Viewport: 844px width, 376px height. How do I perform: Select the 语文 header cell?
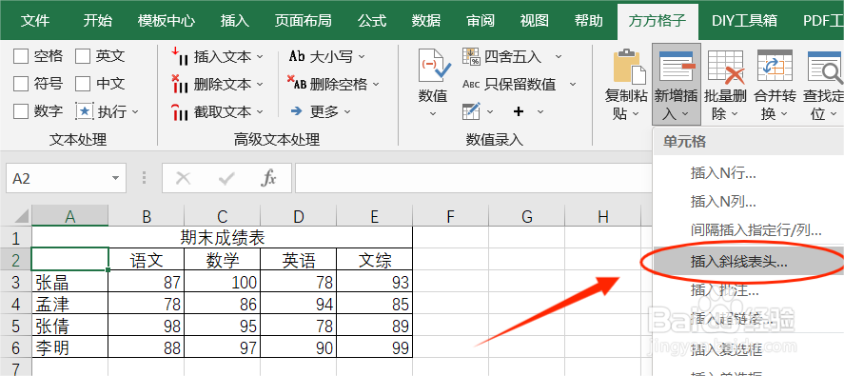pyautogui.click(x=147, y=260)
